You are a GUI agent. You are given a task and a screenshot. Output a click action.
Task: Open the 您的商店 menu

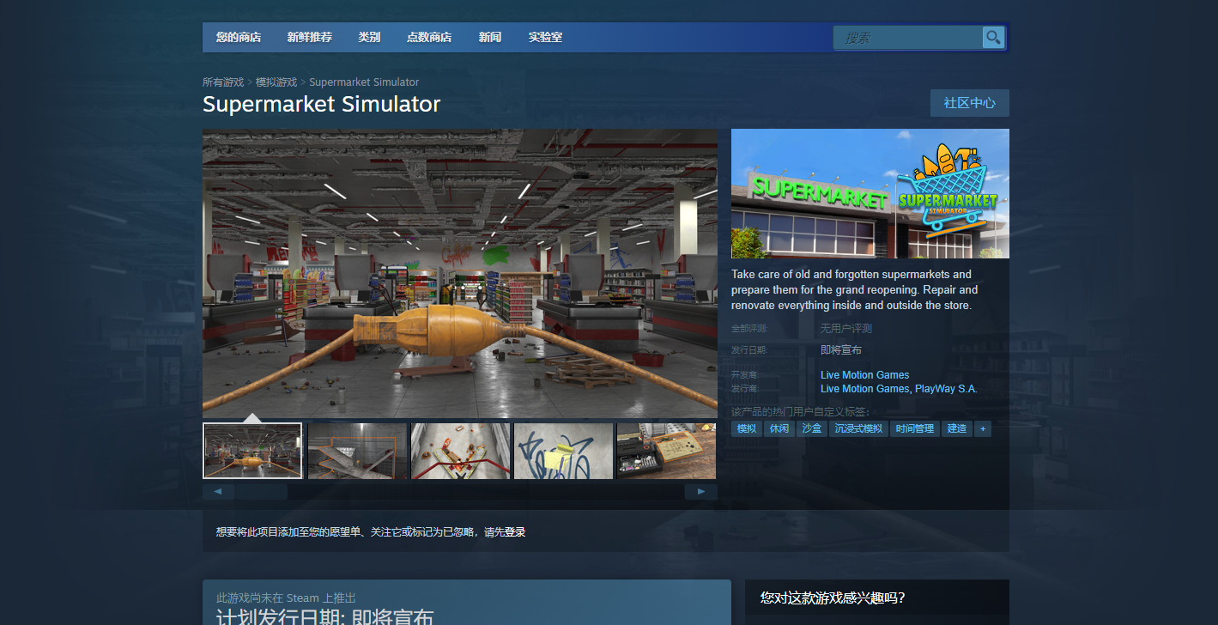(x=239, y=38)
